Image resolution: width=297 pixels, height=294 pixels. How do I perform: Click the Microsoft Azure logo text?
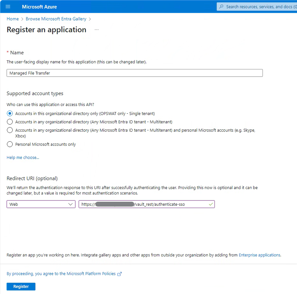click(40, 7)
